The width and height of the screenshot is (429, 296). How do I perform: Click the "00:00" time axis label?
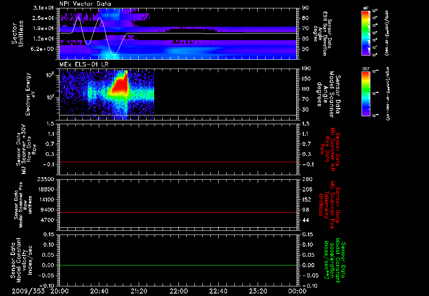297,291
